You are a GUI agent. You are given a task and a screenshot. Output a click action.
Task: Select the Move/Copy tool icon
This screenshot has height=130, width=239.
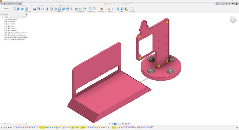pyautogui.click(x=71, y=9)
